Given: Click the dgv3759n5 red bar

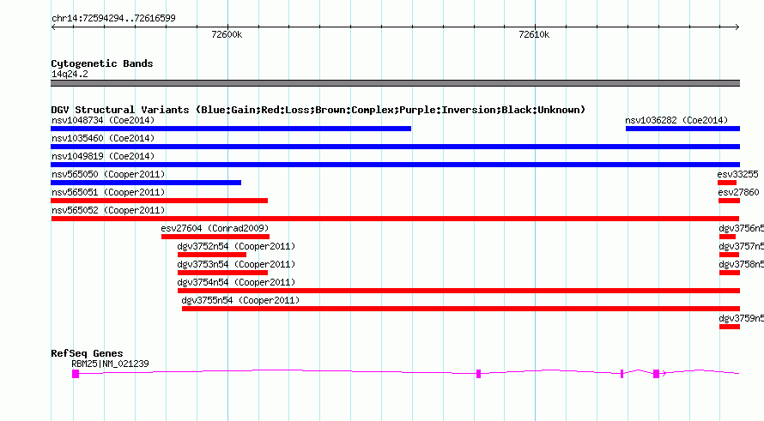Looking at the screenshot, I should pos(730,327).
